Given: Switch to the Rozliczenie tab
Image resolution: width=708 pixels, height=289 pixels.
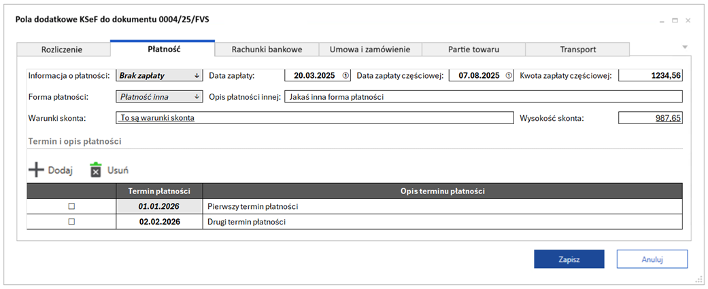Looking at the screenshot, I should click(62, 50).
